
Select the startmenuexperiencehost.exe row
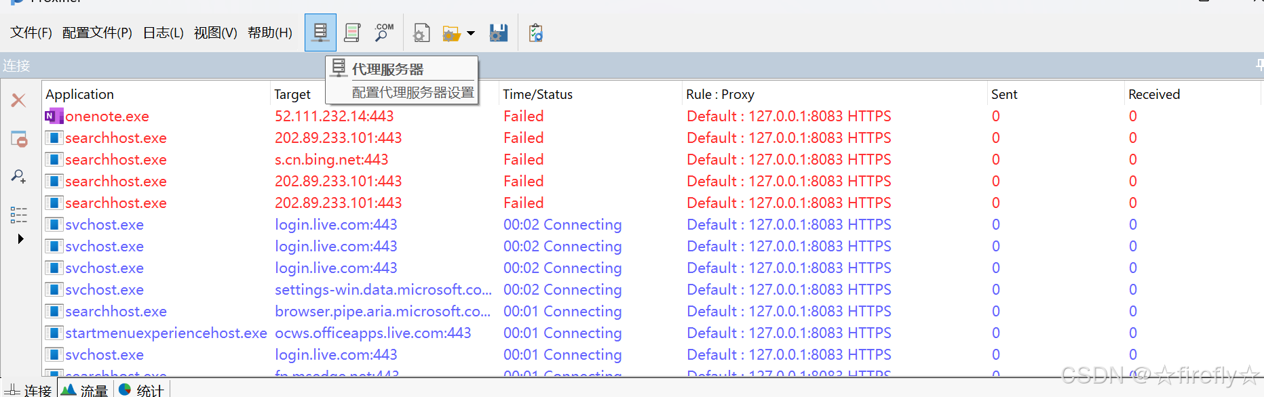pos(651,333)
